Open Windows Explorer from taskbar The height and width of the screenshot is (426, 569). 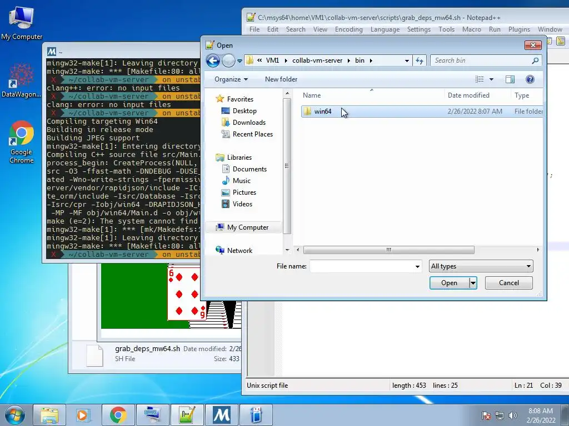point(49,415)
